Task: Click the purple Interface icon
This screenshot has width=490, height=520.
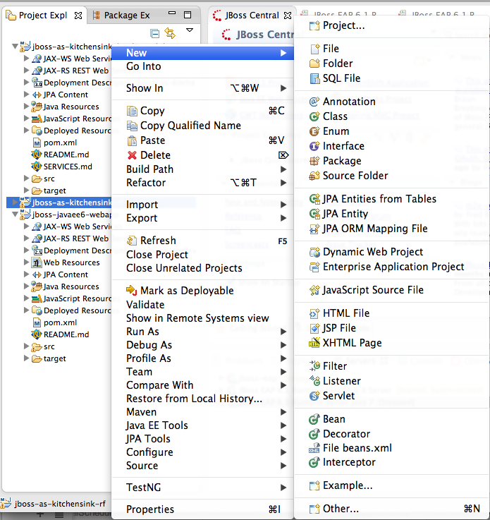Action: (314, 146)
